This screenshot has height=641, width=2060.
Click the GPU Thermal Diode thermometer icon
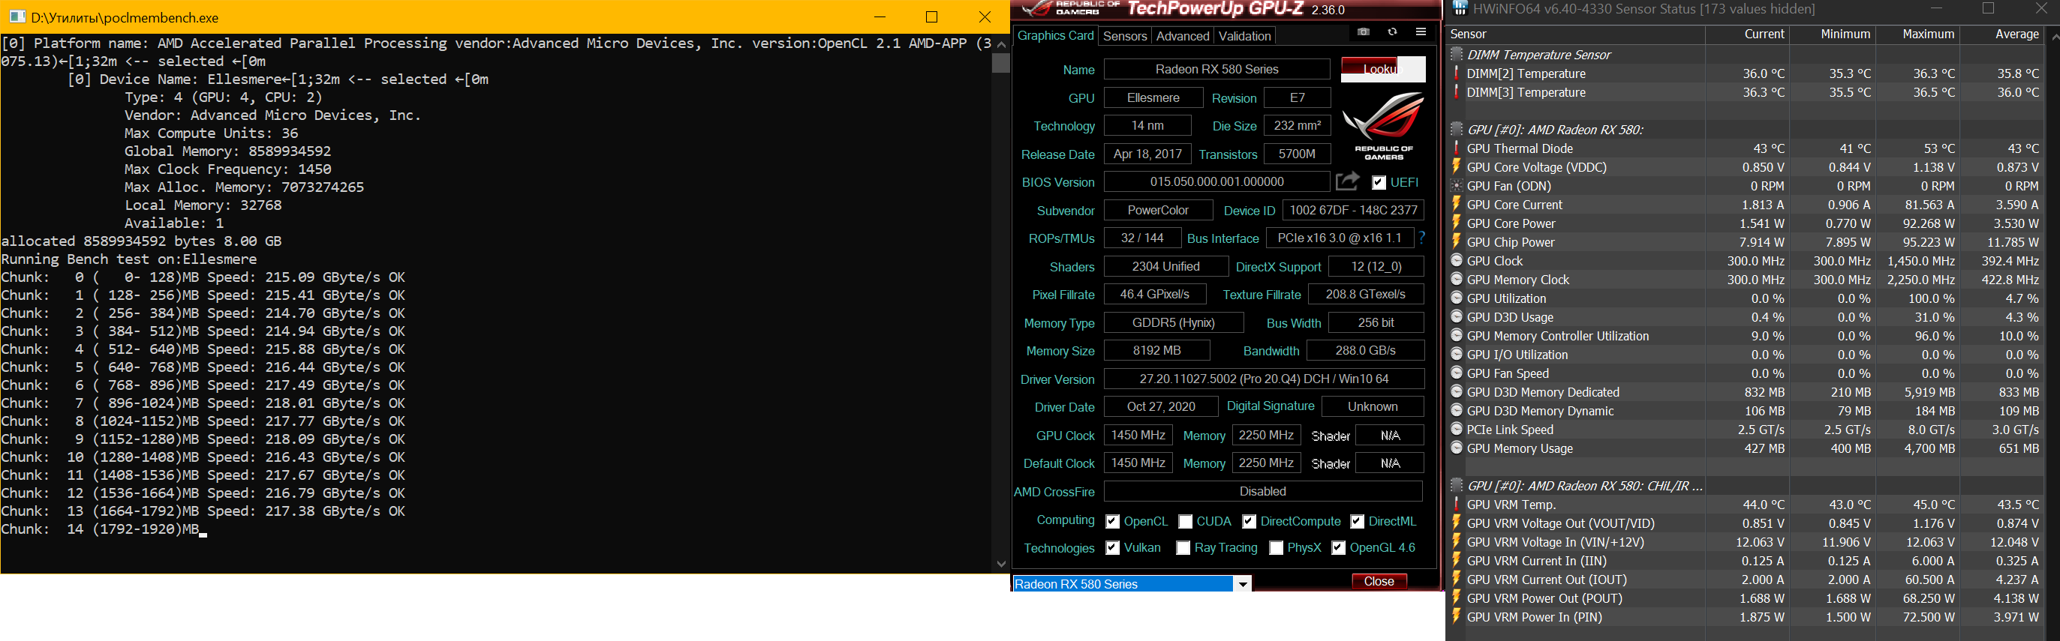point(1456,148)
